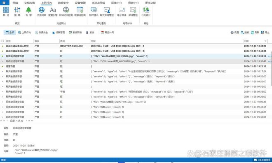
Task: Open ellipsis on the QQBrowser W2O8XFLH.jpg row
Action: click(x=270, y=61)
